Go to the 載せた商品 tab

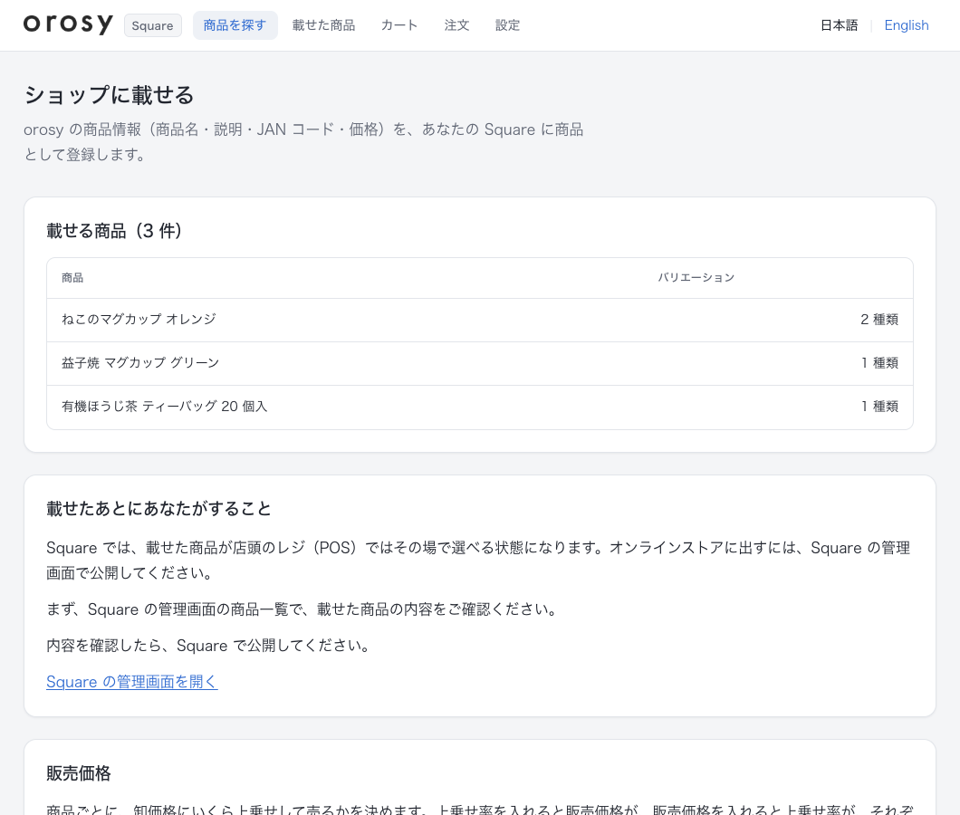pyautogui.click(x=323, y=25)
